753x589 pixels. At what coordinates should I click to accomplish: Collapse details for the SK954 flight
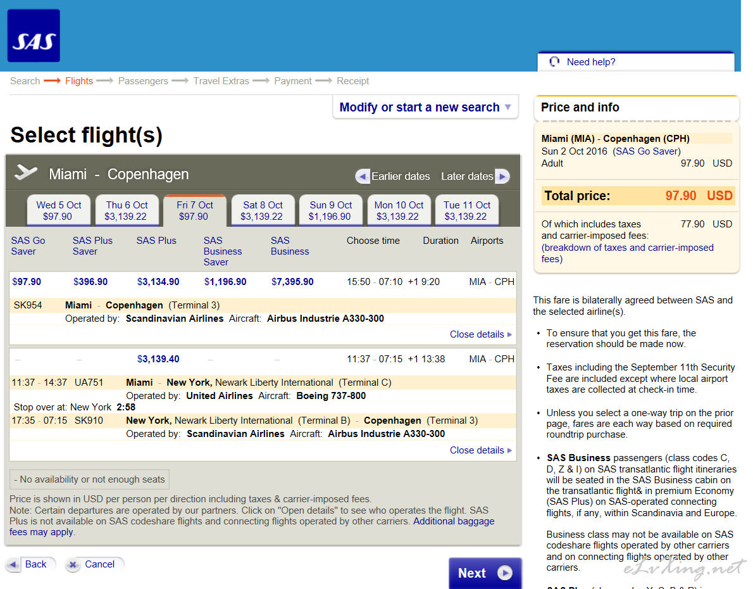pyautogui.click(x=481, y=334)
